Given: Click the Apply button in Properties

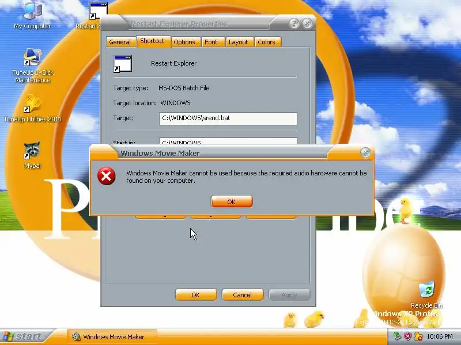Looking at the screenshot, I should click(x=289, y=295).
